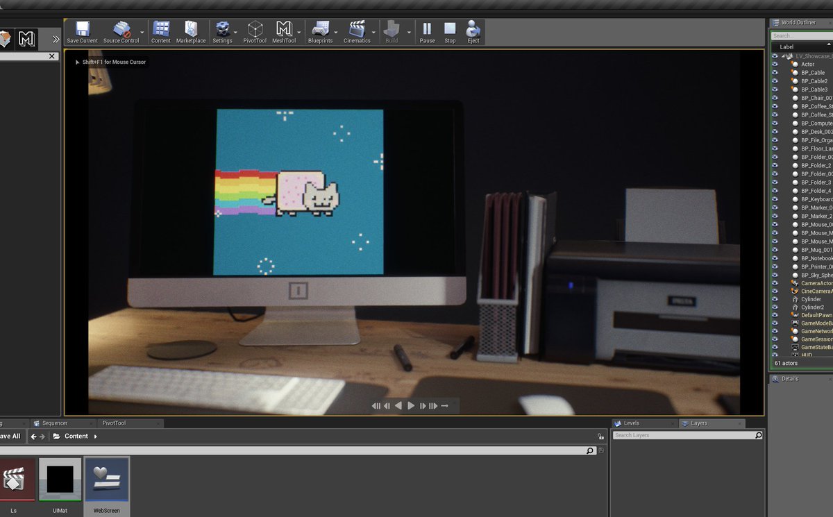Clear the modes panel search with X
The width and height of the screenshot is (833, 517).
click(52, 56)
